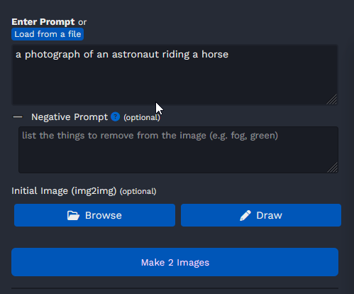Click (optional) beside Initial Image
The image size is (354, 294).
pos(138,191)
